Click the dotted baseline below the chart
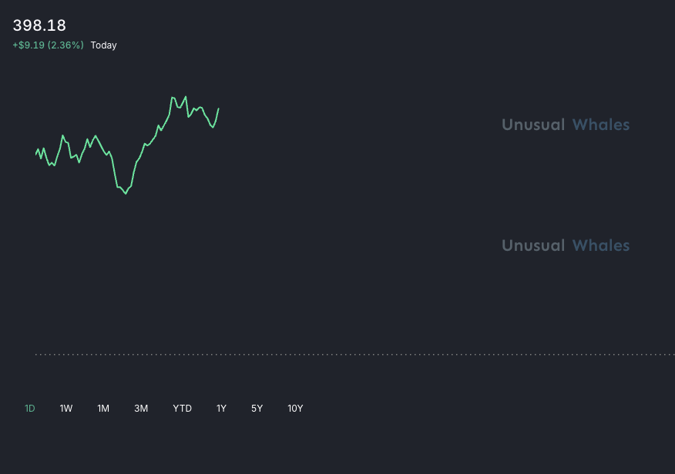 [354, 355]
